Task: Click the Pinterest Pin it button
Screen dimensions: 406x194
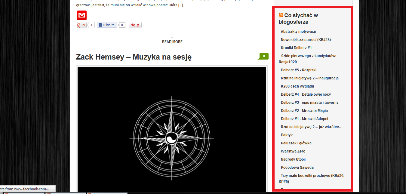Action: click(135, 25)
